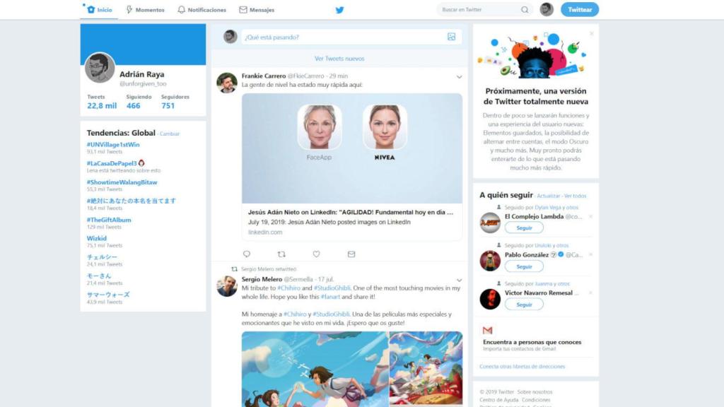
Task: Expand options for Sergio Melero's tweet
Action: 459,280
